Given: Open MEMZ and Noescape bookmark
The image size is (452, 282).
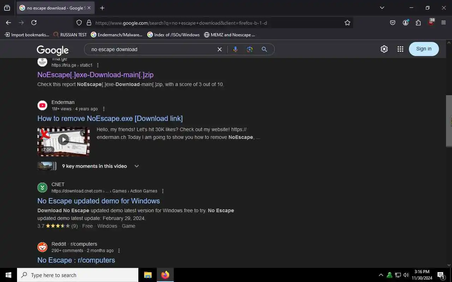Looking at the screenshot, I should click(230, 35).
